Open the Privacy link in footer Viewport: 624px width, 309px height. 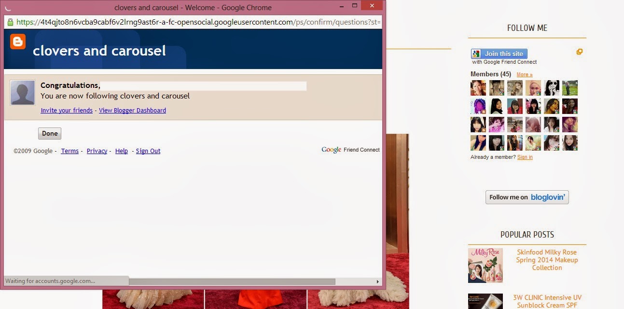[x=97, y=151]
